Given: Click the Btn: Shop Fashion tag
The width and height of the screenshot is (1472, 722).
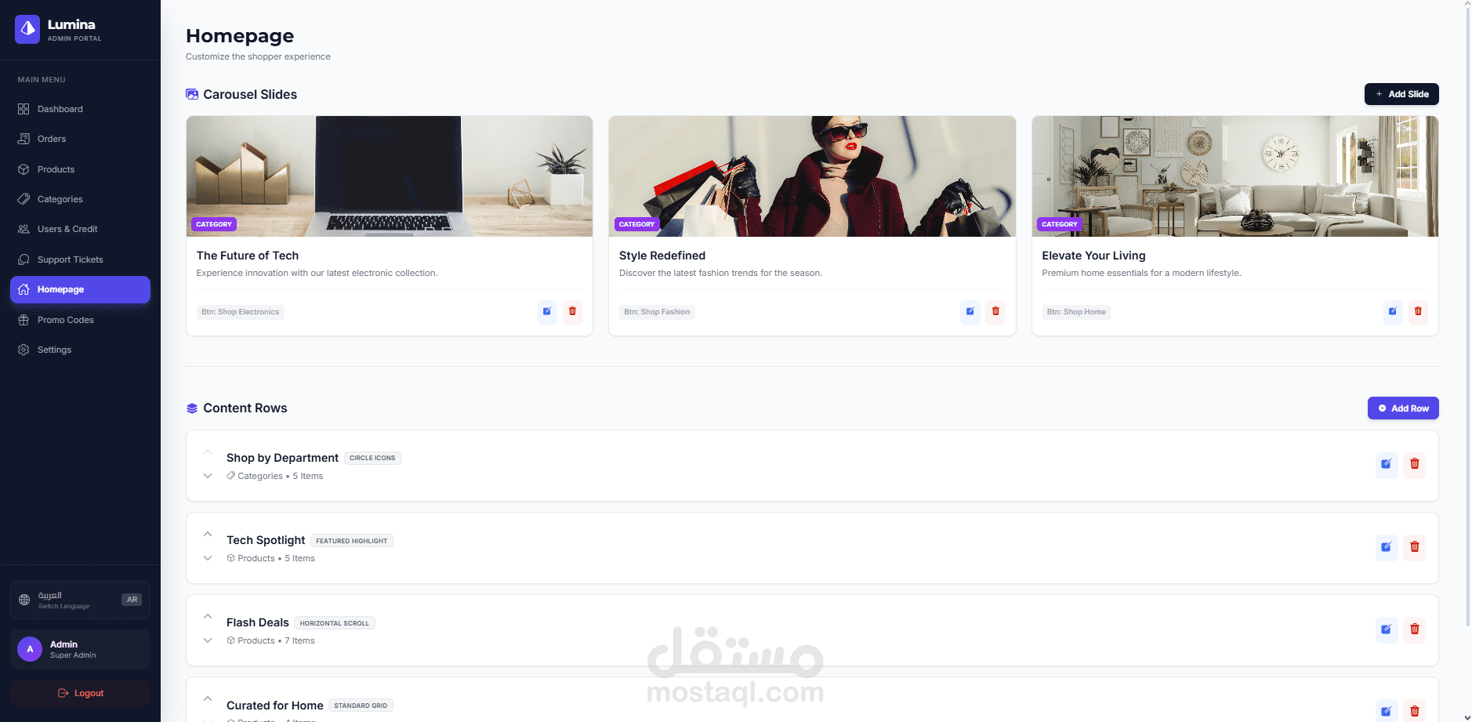Looking at the screenshot, I should [657, 312].
